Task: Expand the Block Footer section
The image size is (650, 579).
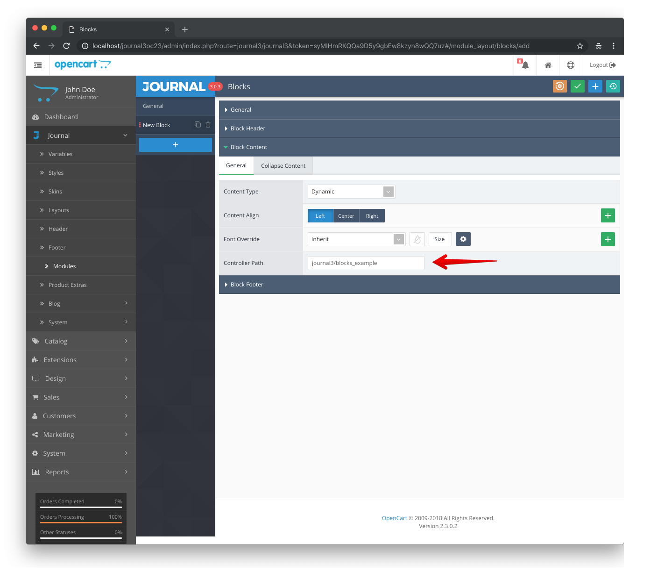Action: tap(419, 285)
